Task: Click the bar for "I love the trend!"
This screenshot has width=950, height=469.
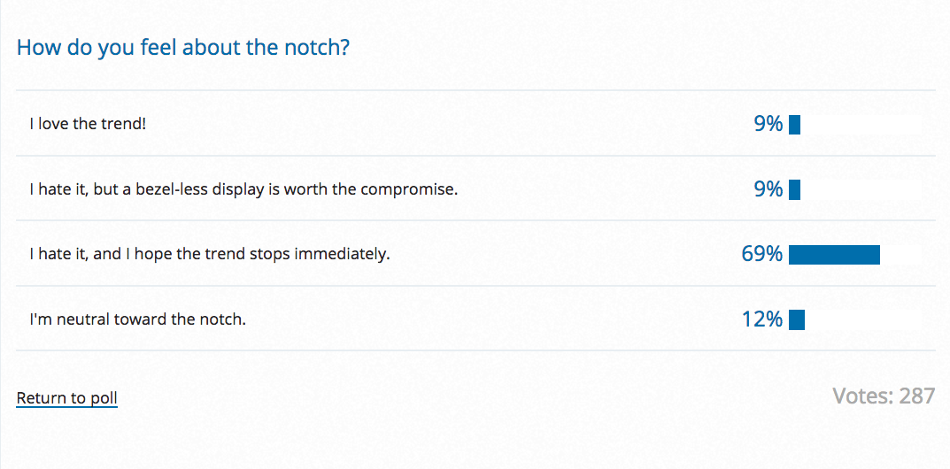Action: point(794,125)
